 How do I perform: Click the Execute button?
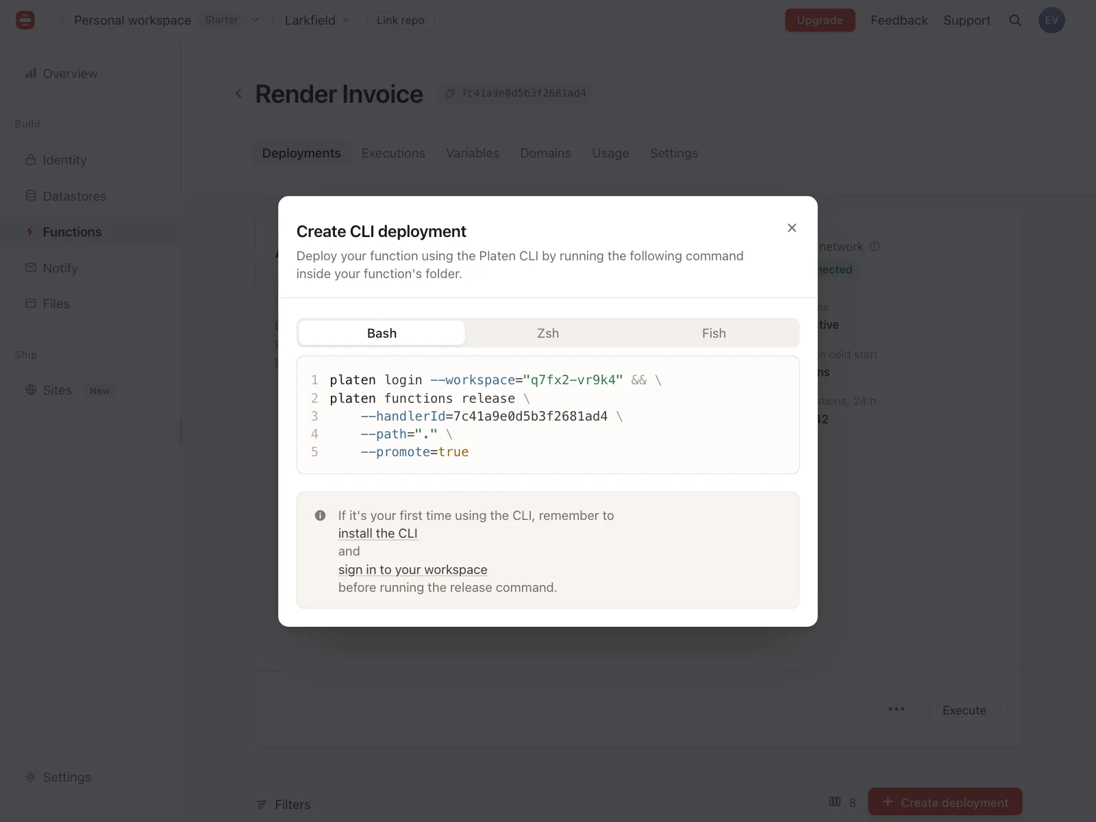(964, 710)
